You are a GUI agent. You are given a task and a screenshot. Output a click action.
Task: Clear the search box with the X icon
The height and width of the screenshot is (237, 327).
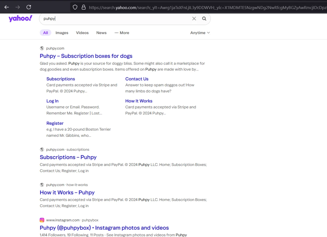[194, 19]
